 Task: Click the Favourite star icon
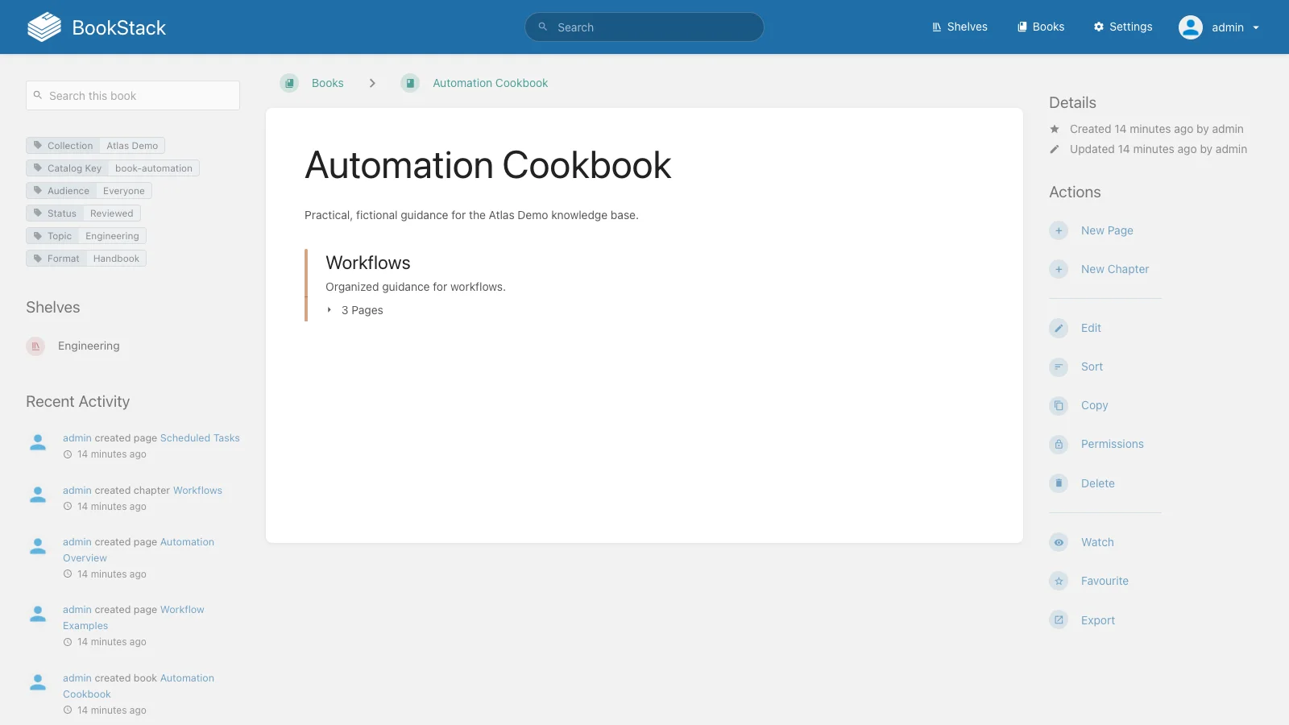(x=1059, y=581)
